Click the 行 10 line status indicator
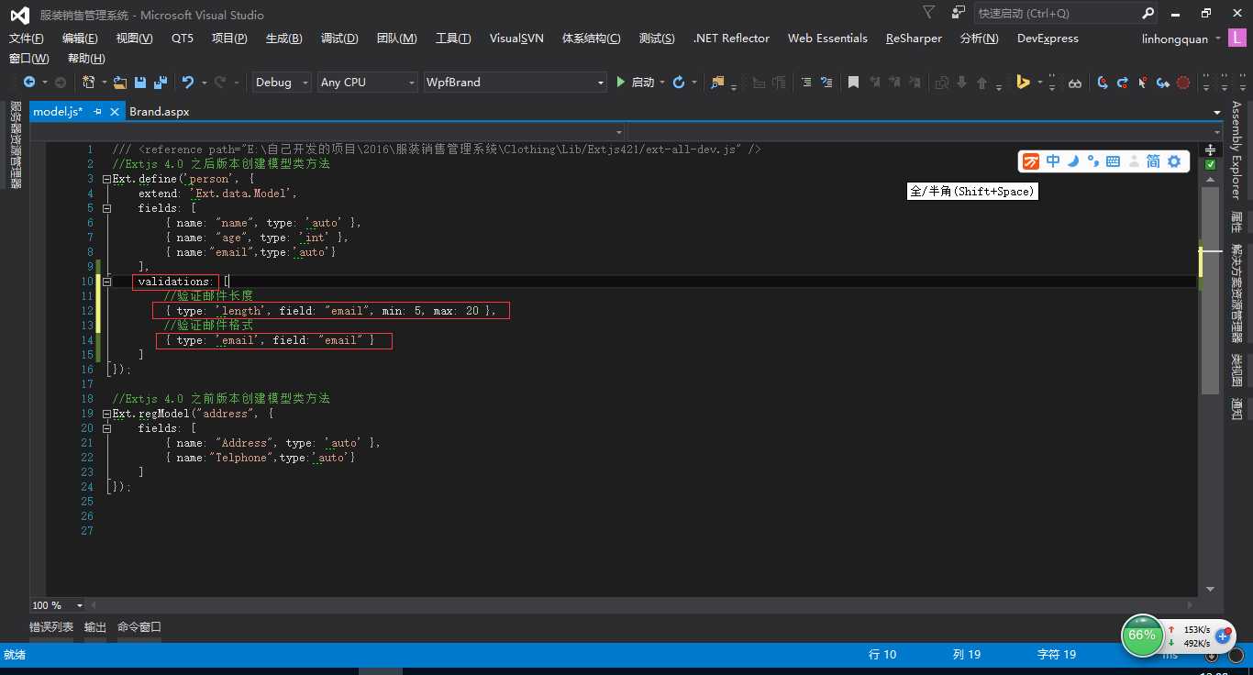Viewport: 1253px width, 675px height. tap(882, 655)
